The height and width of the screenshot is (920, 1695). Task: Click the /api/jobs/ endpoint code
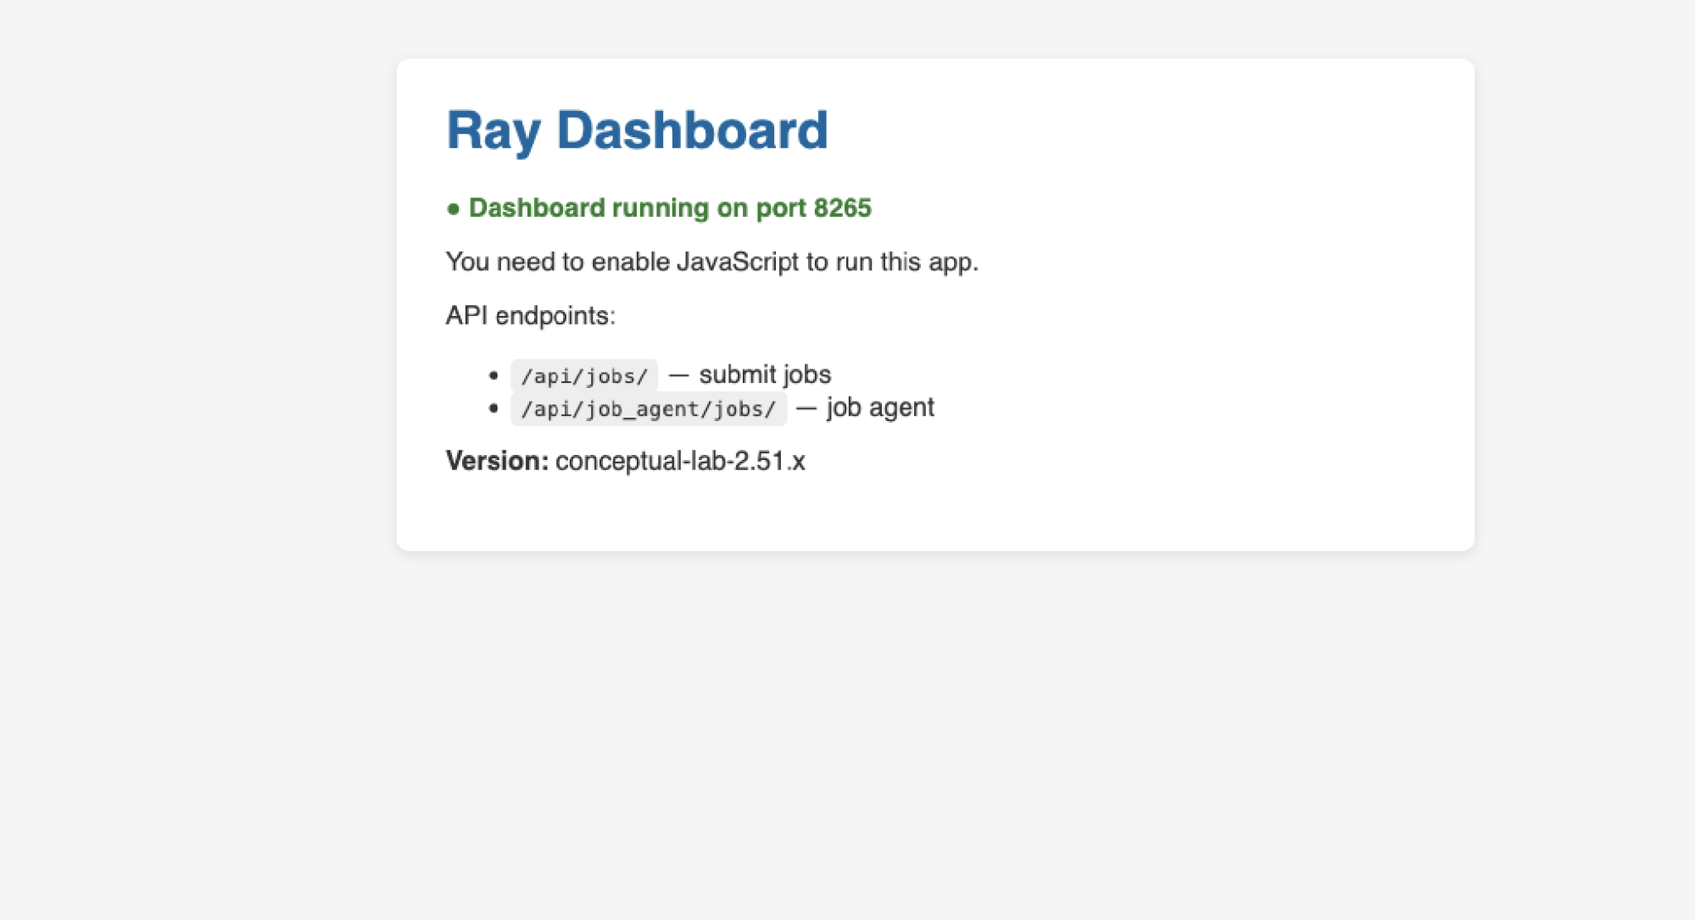(x=584, y=375)
